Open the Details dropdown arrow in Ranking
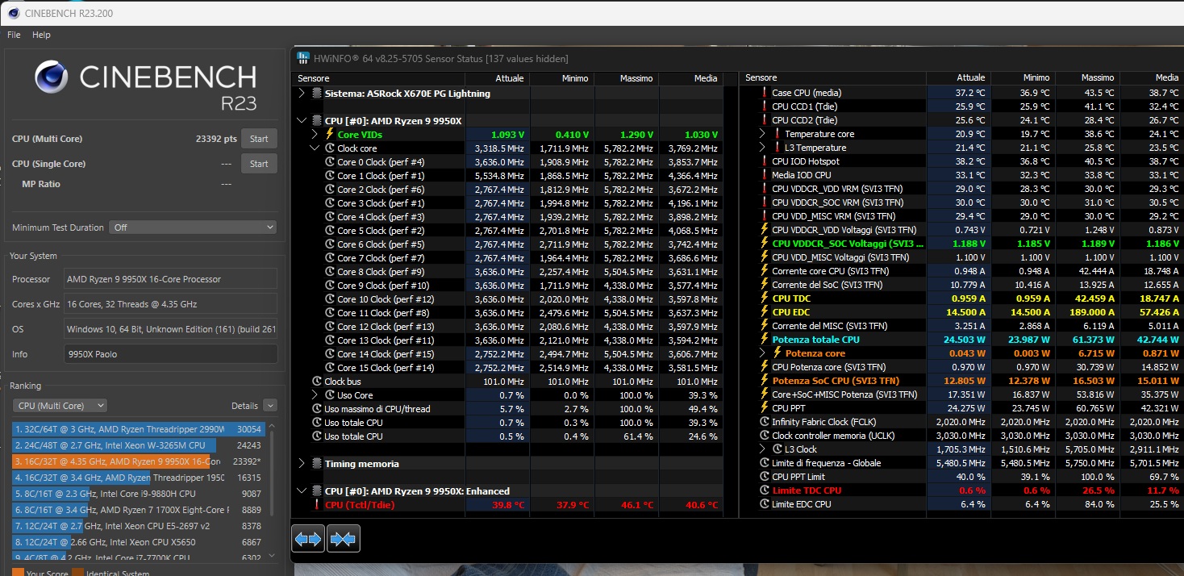This screenshot has height=576, width=1184. click(269, 406)
